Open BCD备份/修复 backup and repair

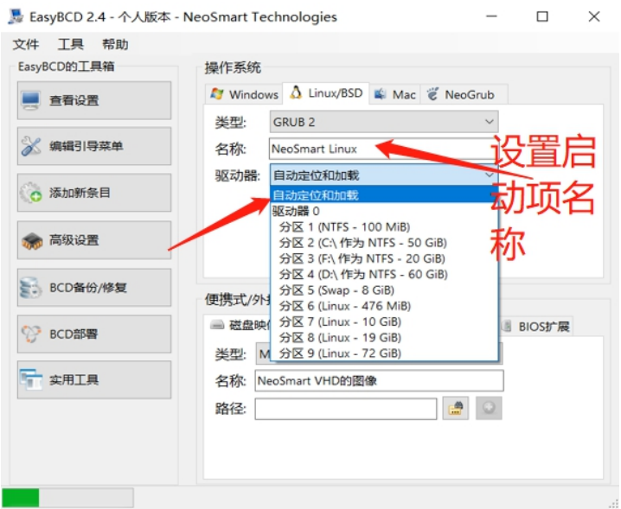94,288
